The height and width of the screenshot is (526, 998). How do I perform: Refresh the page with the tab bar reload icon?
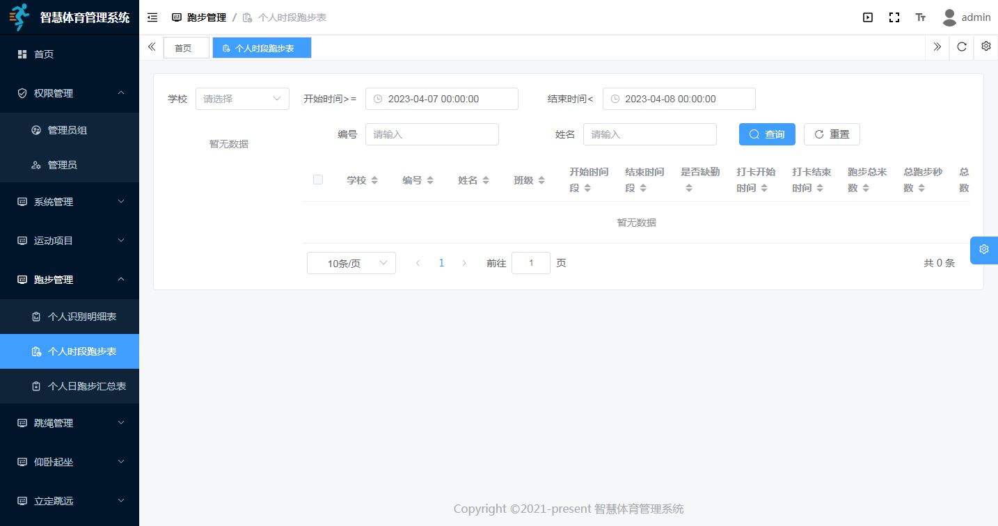point(962,47)
